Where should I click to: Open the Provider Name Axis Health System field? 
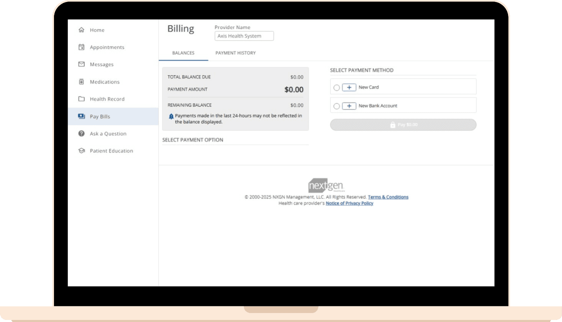pos(244,36)
